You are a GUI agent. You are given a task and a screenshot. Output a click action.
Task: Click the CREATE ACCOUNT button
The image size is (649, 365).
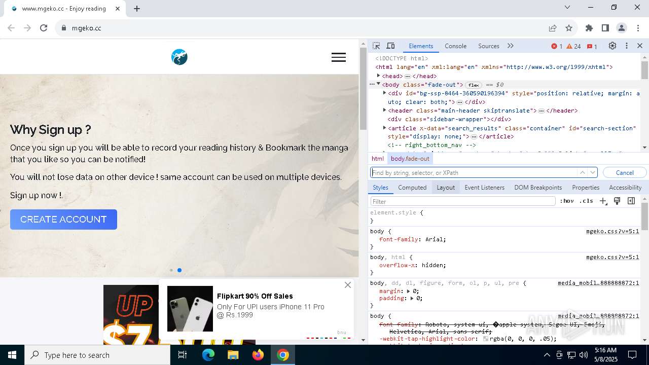(63, 220)
